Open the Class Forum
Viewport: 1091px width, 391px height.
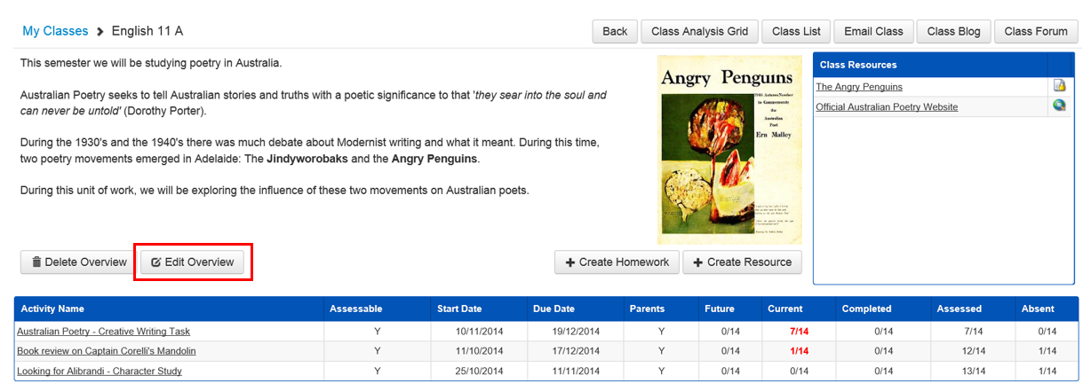(1036, 31)
